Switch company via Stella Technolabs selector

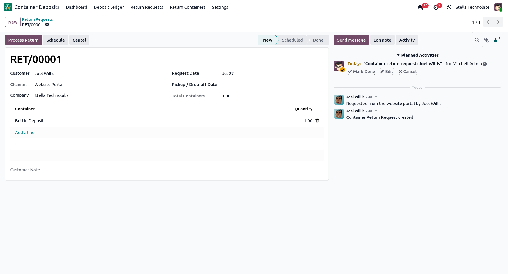point(473,7)
